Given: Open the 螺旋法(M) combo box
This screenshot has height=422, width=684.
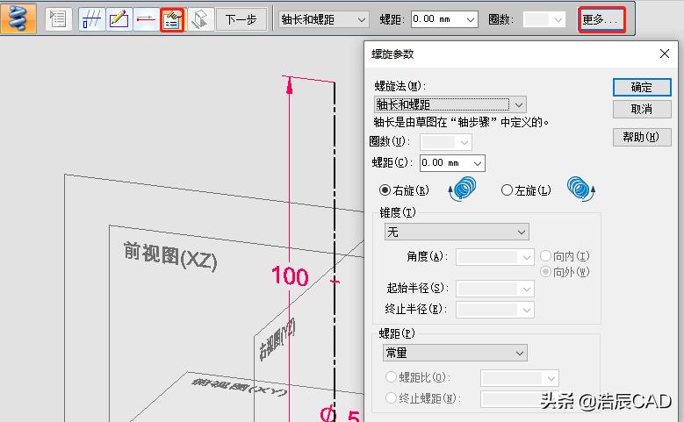Looking at the screenshot, I should click(x=450, y=104).
